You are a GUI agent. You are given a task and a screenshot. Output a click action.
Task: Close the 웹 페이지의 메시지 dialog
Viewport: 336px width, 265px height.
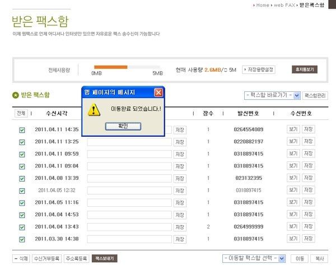click(158, 92)
